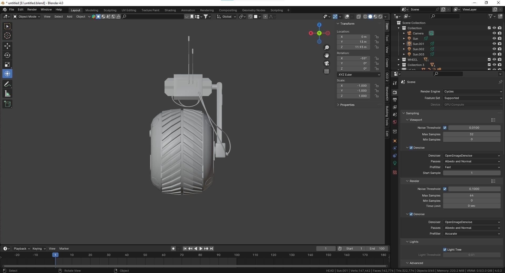Switch to the Geometry Nodes workspace tab
The height and width of the screenshot is (273, 505).
pyautogui.click(x=254, y=10)
